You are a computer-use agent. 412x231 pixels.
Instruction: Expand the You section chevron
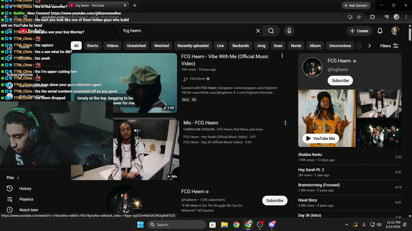[x=18, y=177]
